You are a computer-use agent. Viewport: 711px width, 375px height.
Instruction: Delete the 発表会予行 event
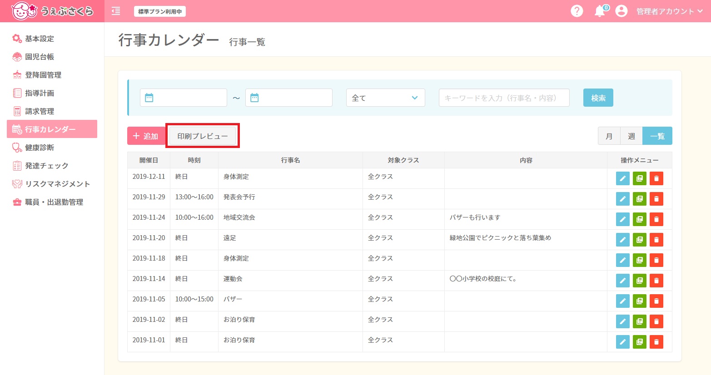pyautogui.click(x=656, y=199)
